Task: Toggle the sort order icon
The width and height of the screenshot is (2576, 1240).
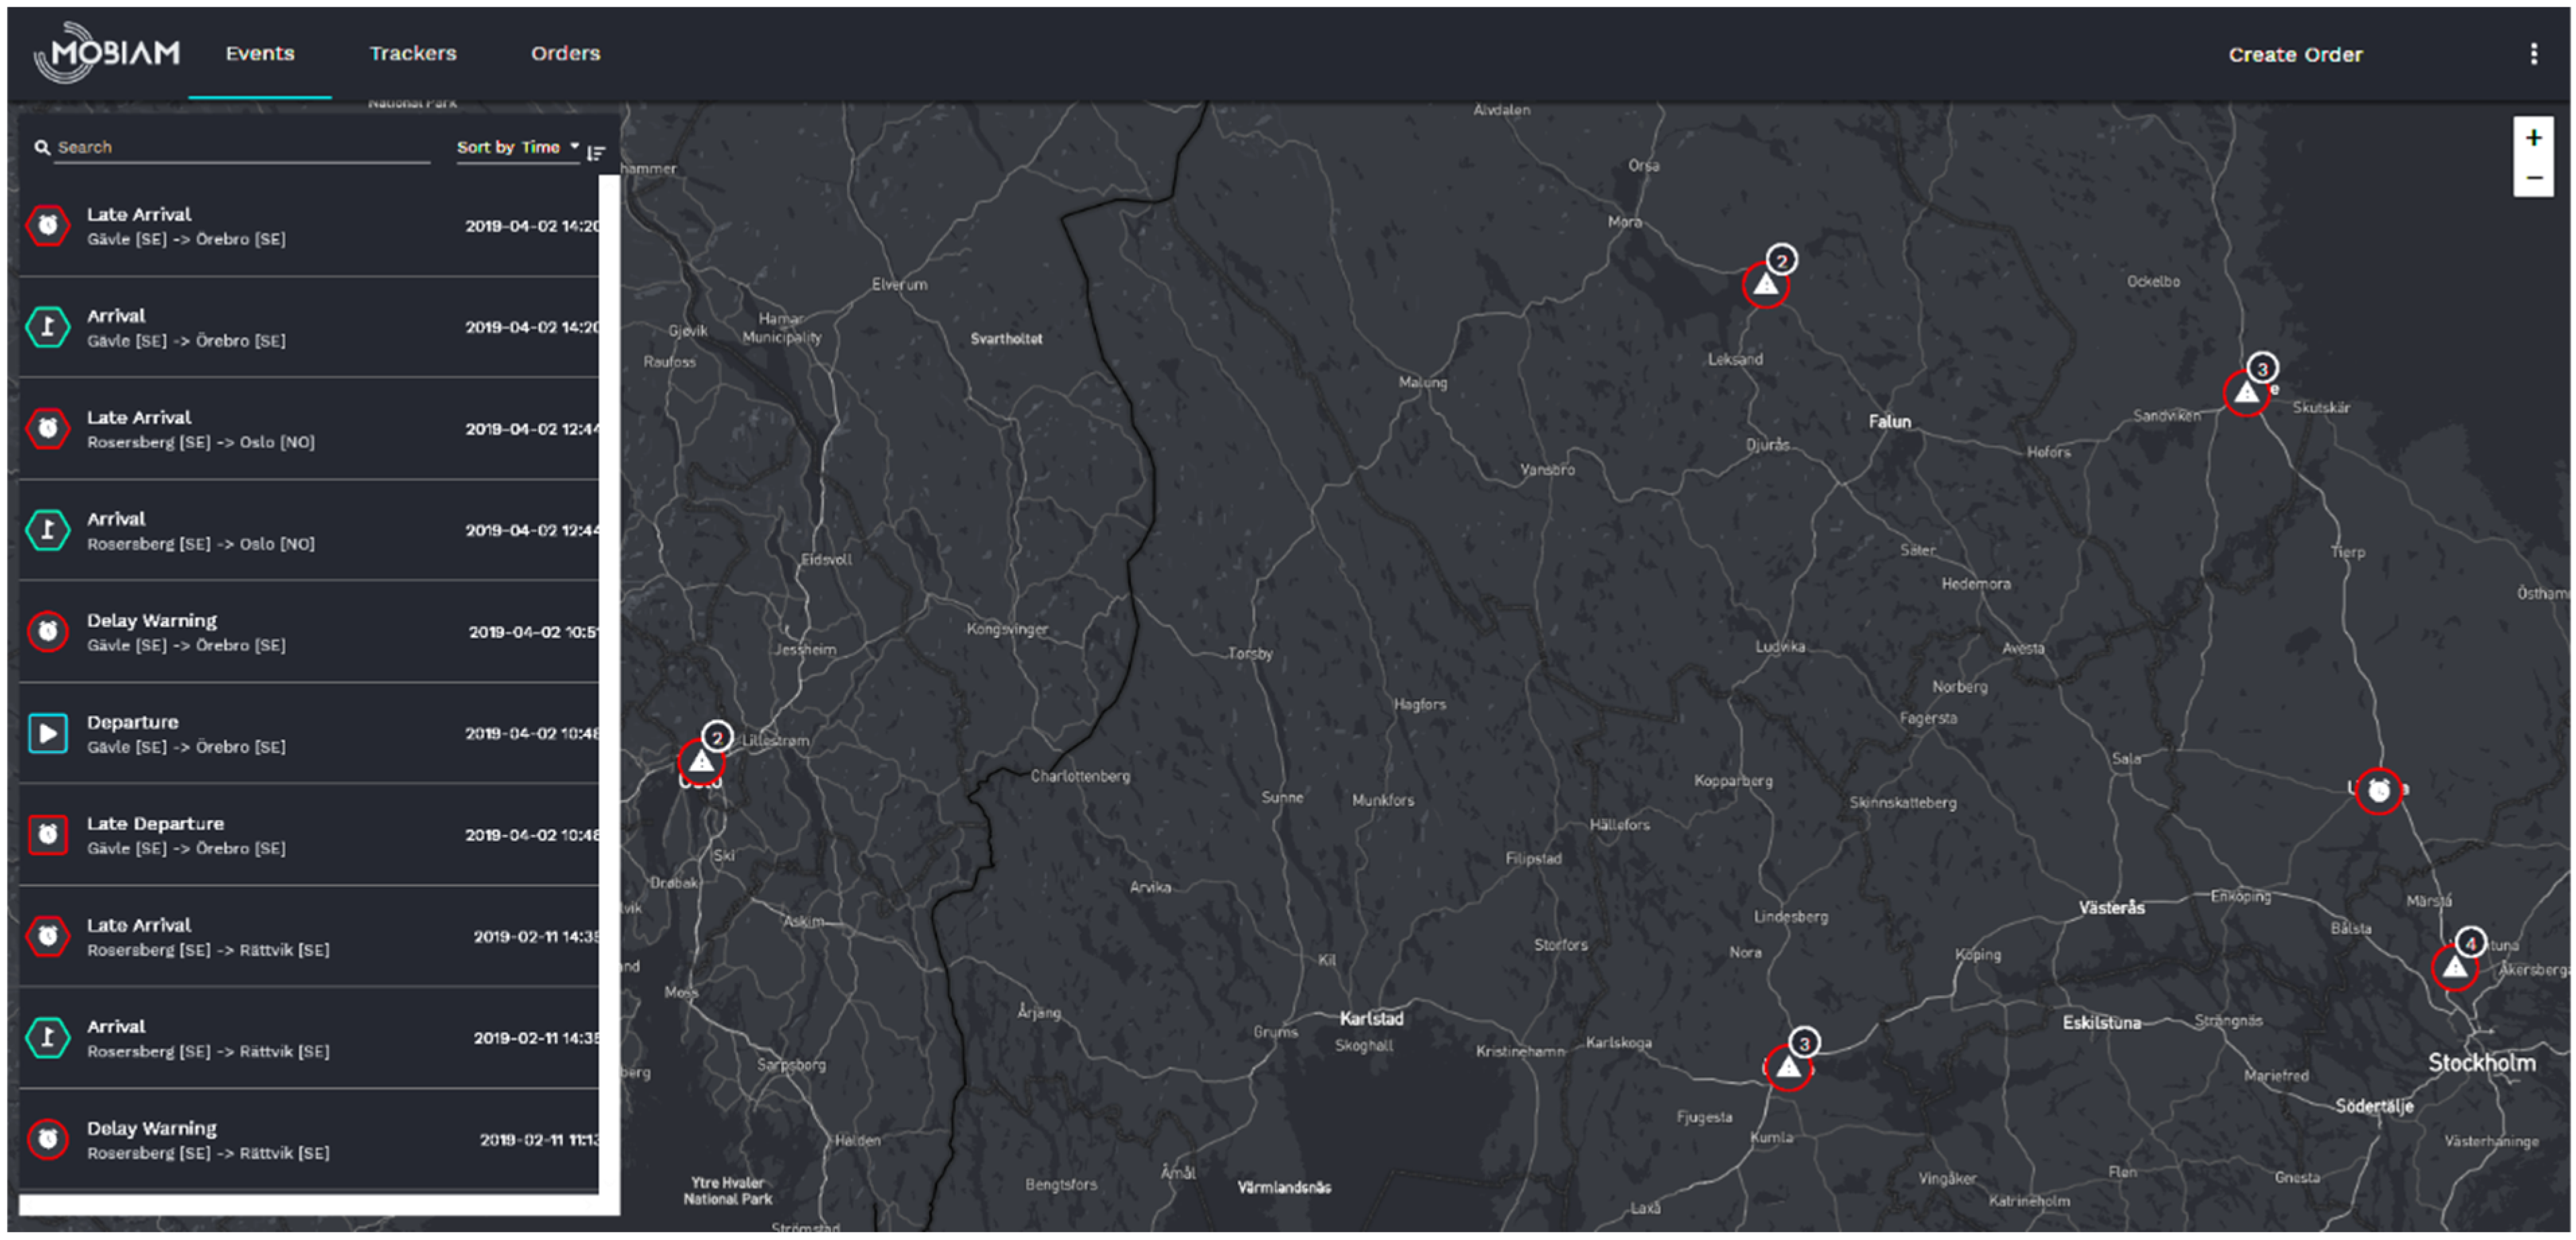Action: click(x=596, y=152)
